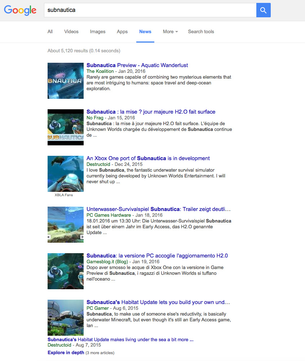
Task: Click the 'Destructoid' source dated Aug 7, 2015
Action: [59, 345]
